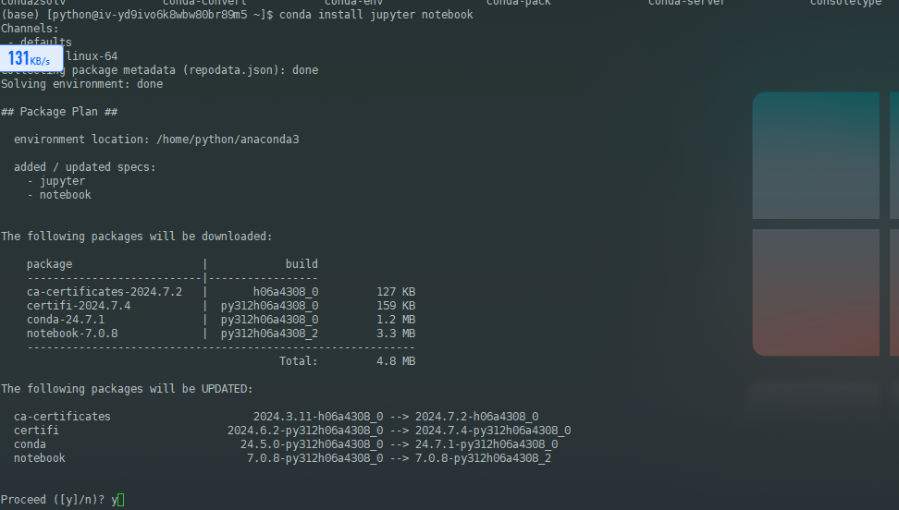This screenshot has width=899, height=510.
Task: Click the 'Channels:' line
Action: [30, 29]
